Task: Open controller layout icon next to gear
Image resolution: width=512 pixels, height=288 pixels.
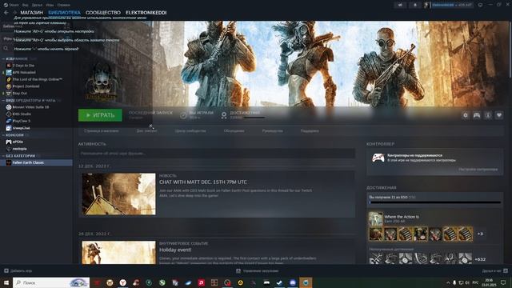Action: coord(477,115)
